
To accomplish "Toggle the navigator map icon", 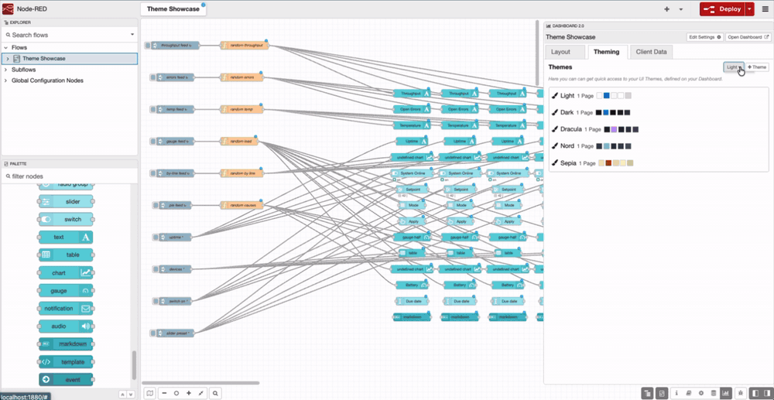I will coord(150,393).
